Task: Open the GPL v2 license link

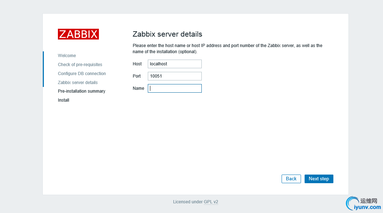Action: 211,202
